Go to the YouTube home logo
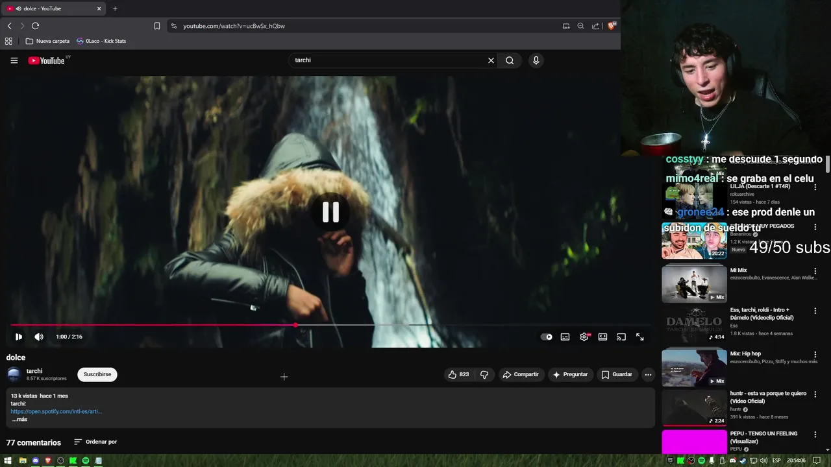Image resolution: width=831 pixels, height=467 pixels. pos(46,60)
